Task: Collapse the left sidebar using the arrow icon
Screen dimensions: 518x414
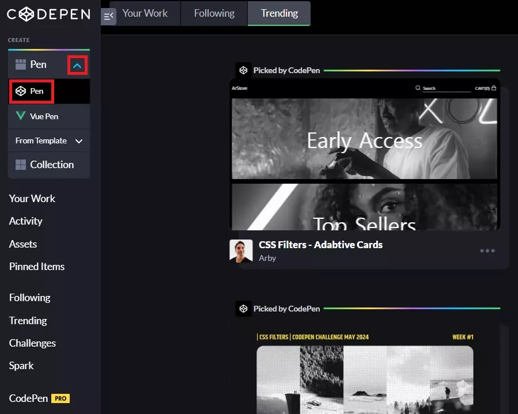Action: tap(108, 16)
